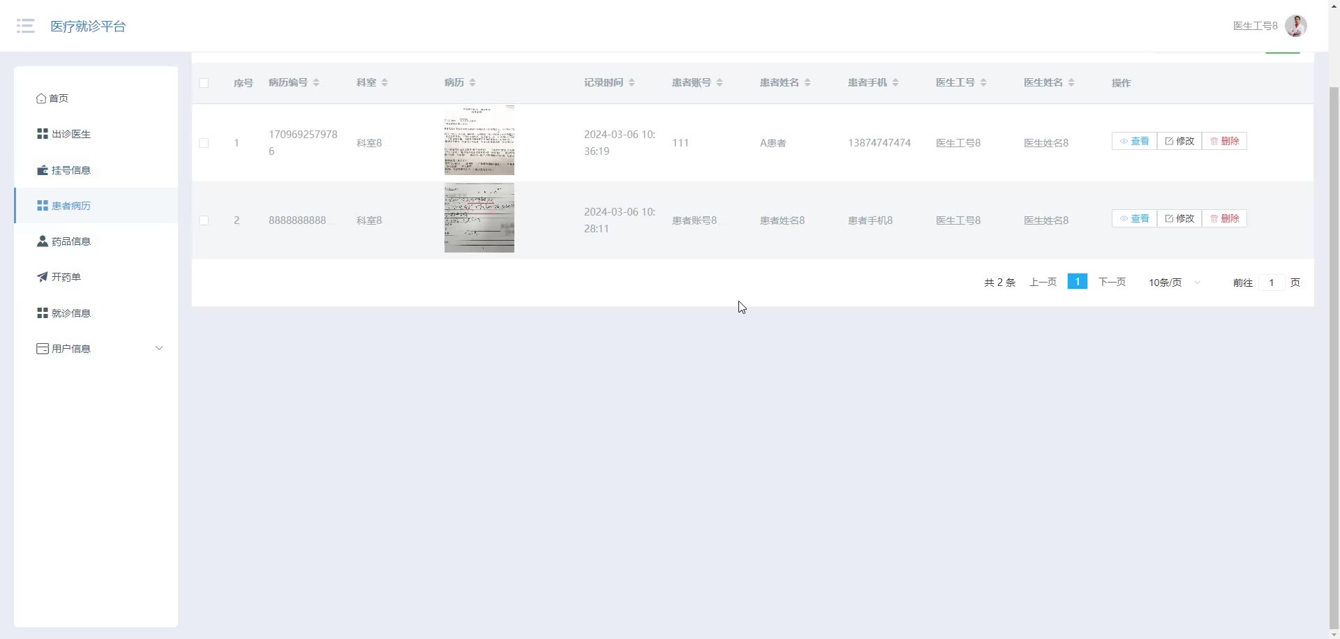Open 就诊信息 menu item
This screenshot has height=639, width=1340.
coord(96,313)
